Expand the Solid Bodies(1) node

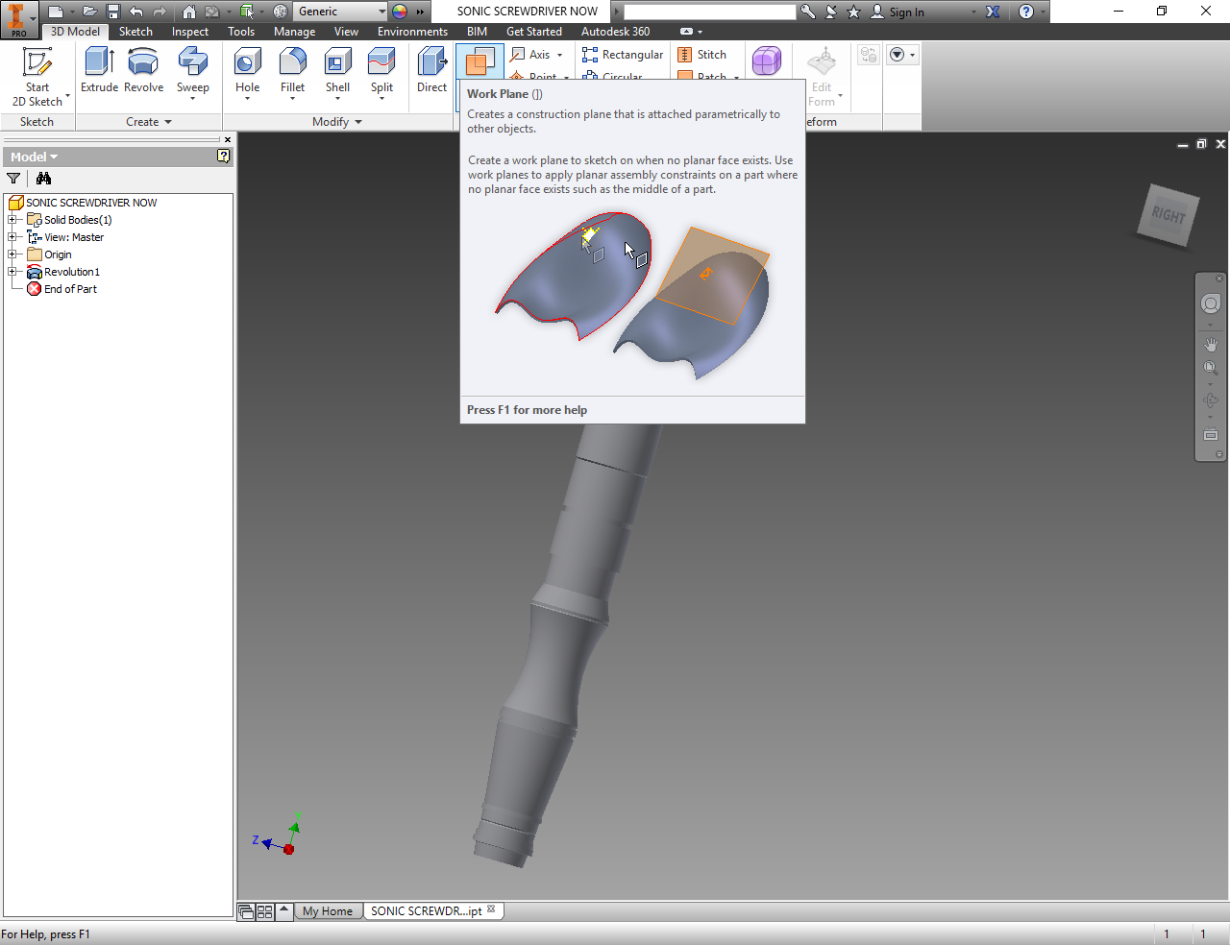12,220
